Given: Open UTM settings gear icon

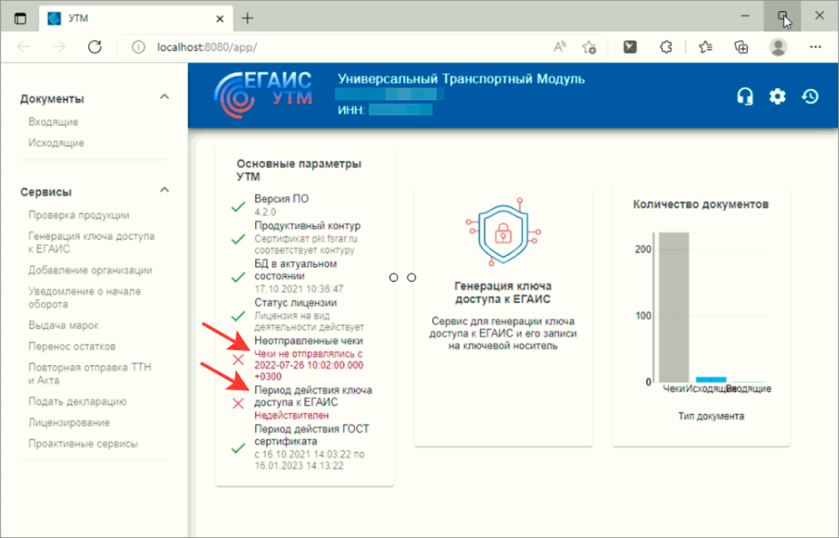Looking at the screenshot, I should pyautogui.click(x=777, y=97).
